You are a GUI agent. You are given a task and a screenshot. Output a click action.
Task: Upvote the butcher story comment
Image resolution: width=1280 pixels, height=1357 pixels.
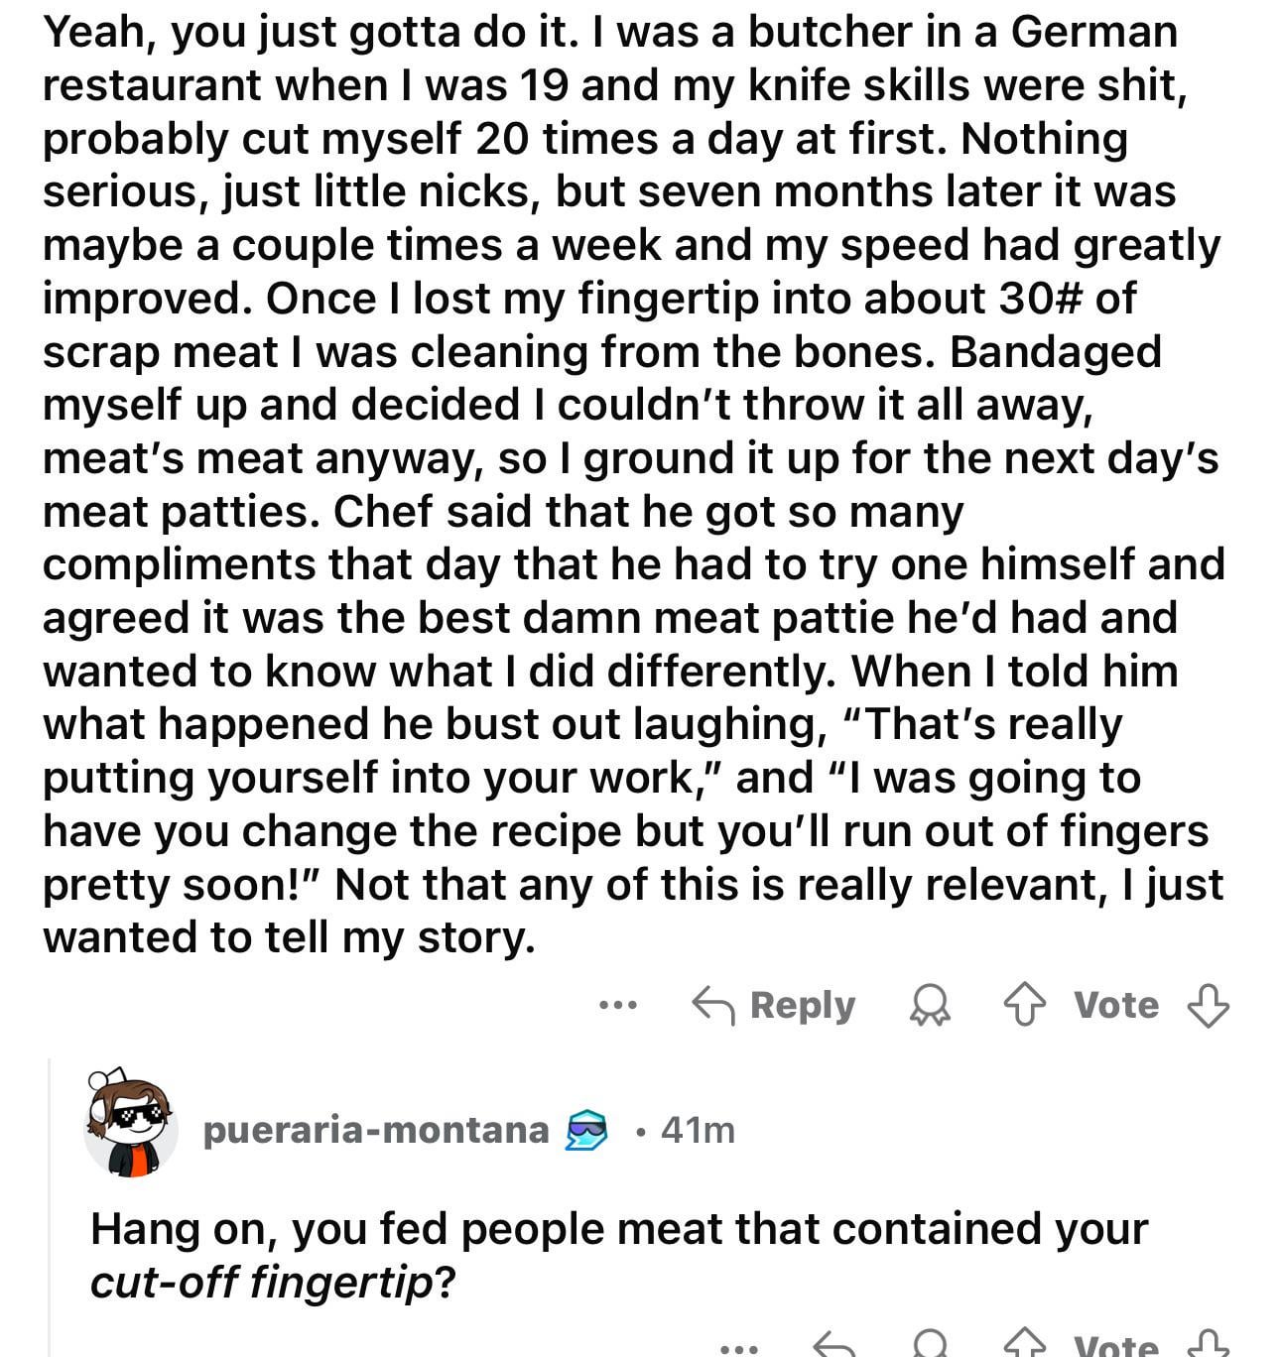click(x=1027, y=1006)
